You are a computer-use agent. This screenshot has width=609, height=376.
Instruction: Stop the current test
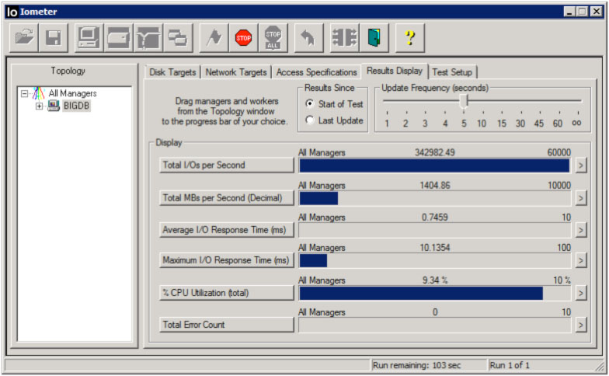(x=244, y=37)
